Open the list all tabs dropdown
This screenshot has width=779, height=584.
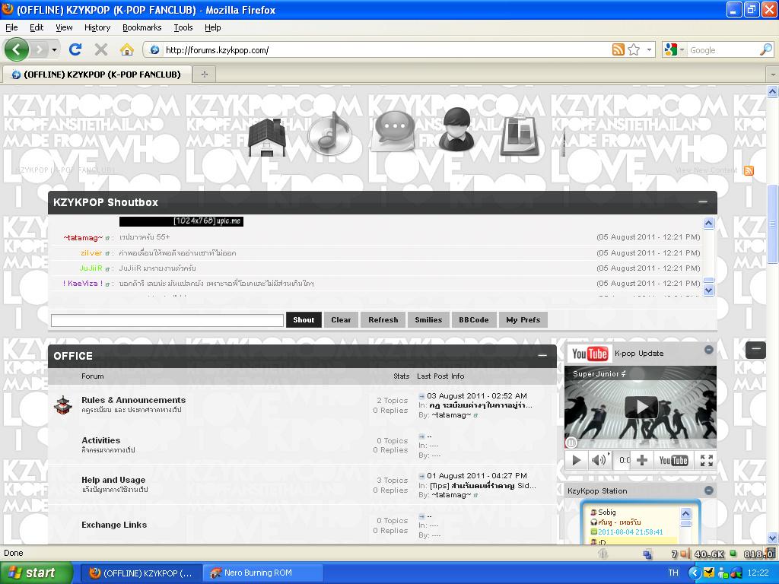pos(773,75)
